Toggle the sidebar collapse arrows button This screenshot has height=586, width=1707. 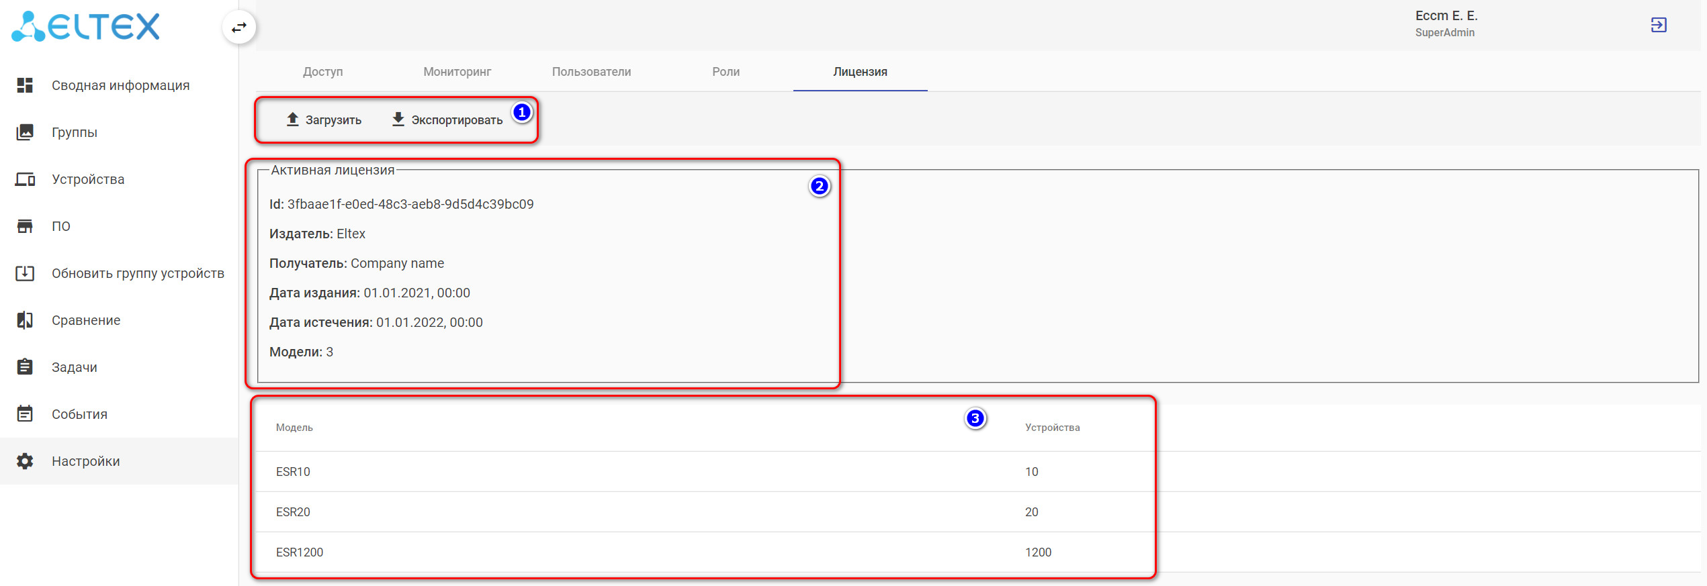[239, 28]
